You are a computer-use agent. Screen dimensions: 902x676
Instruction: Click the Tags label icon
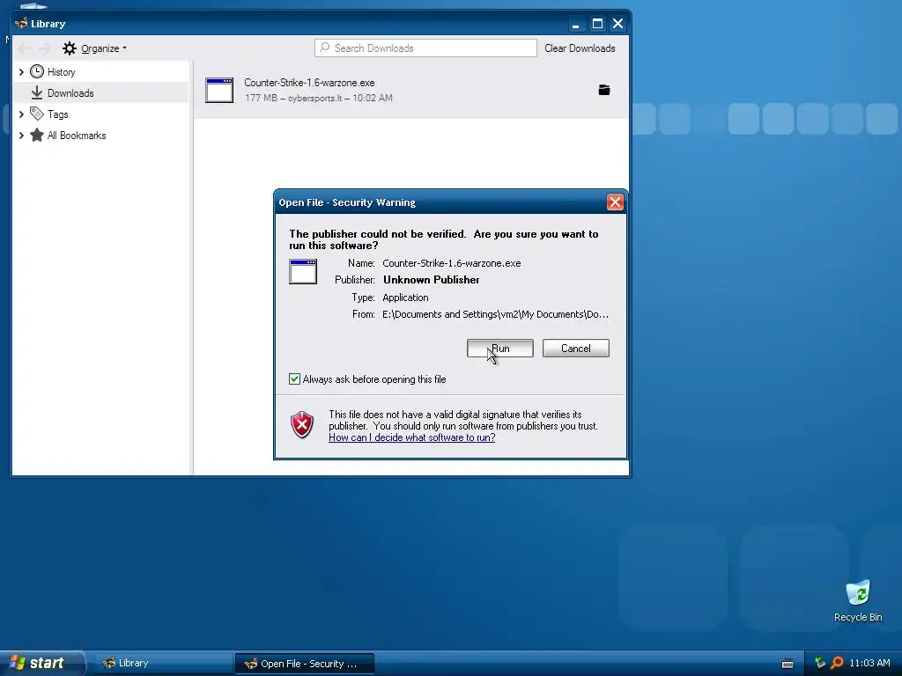[37, 114]
